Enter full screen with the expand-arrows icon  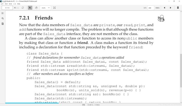54,8
